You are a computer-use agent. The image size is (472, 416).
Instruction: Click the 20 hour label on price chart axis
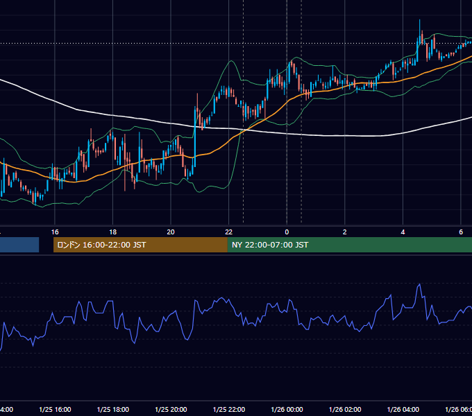click(x=171, y=232)
